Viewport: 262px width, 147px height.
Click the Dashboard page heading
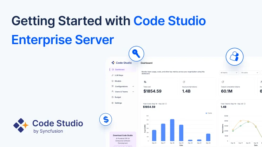coord(146,63)
